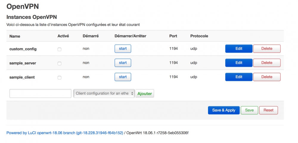
Task: Remove sample_client with Delete button
Action: click(267, 77)
